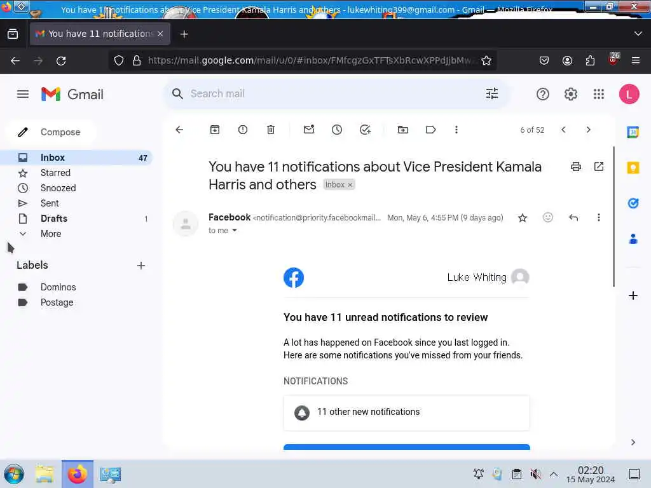The height and width of the screenshot is (488, 651).
Task: Move email to folder
Action: 402,130
